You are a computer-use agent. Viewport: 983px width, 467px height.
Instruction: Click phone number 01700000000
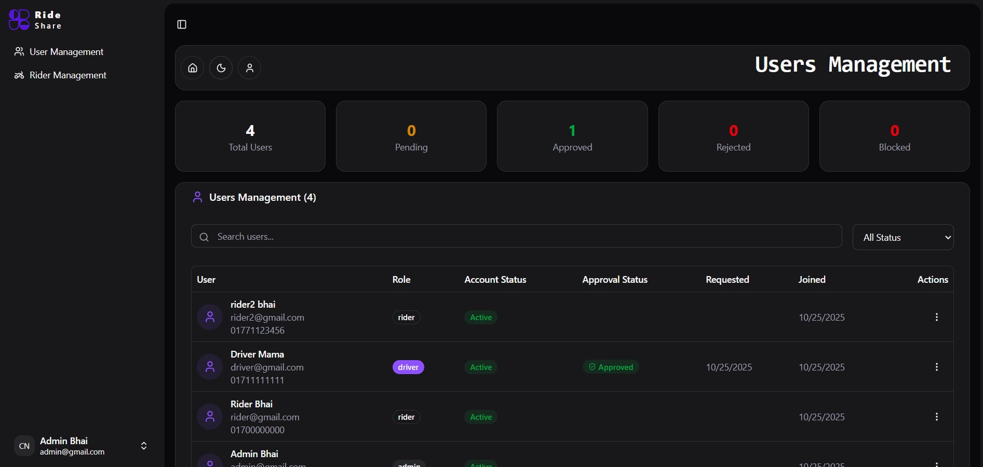point(258,430)
